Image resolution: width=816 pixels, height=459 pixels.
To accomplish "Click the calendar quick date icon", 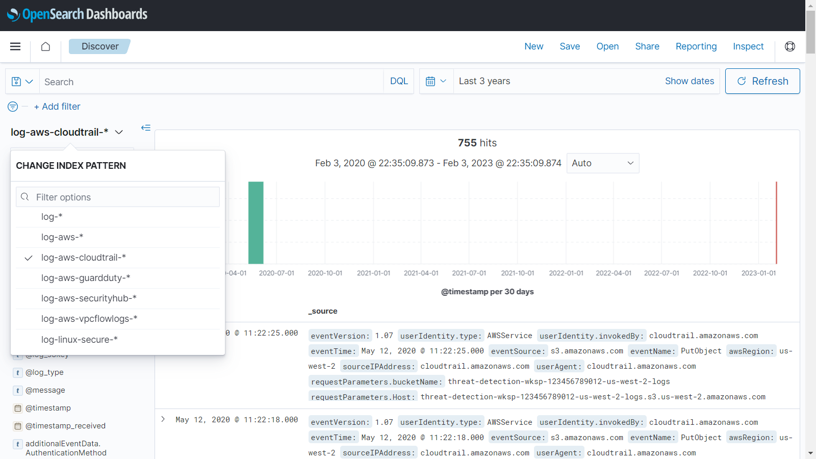I will (436, 82).
